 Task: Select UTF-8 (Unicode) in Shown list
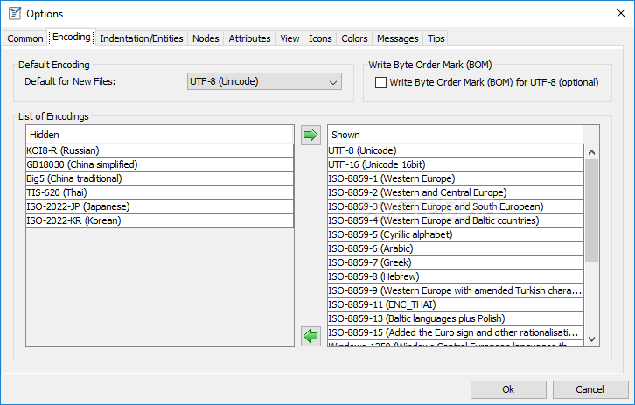[456, 150]
